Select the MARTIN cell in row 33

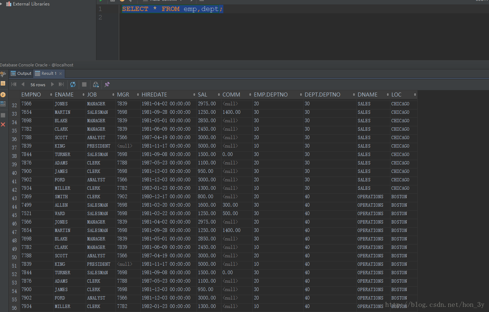tap(63, 112)
